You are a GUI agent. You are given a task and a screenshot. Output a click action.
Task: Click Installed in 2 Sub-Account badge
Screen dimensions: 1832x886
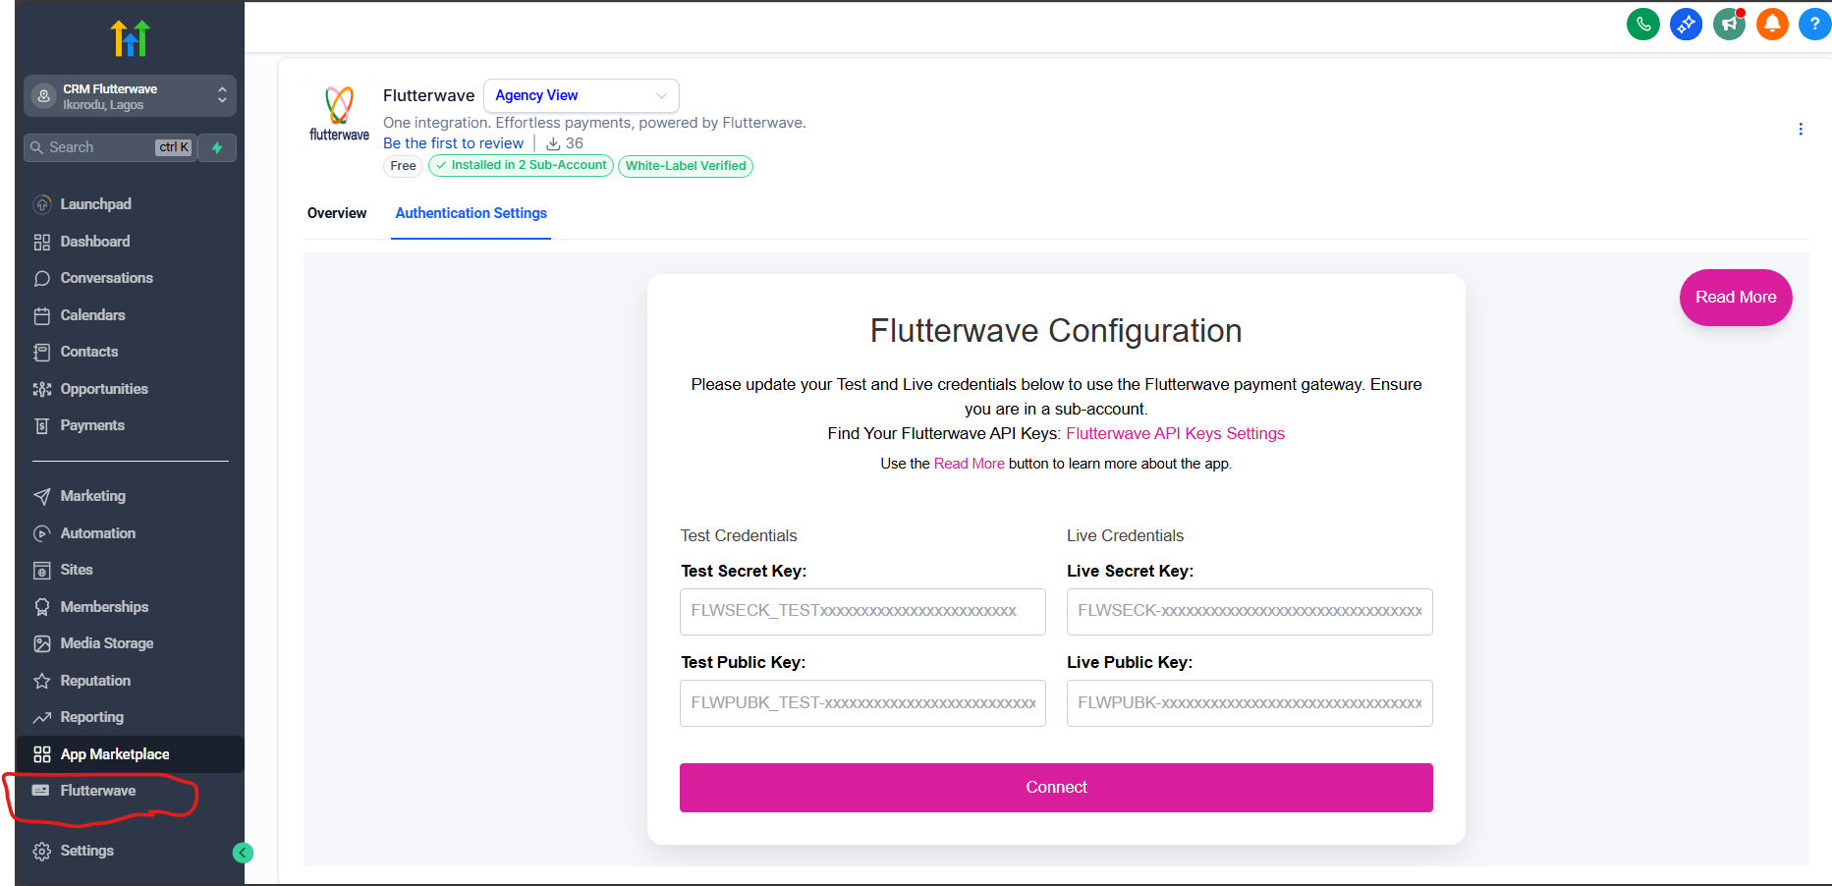[x=521, y=166]
